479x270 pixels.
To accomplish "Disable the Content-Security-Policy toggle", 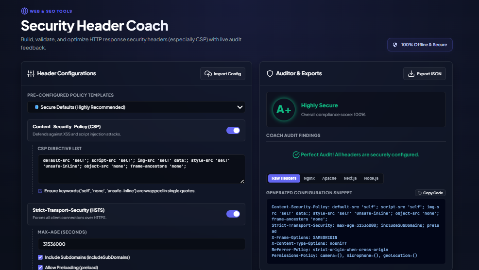I will point(233,131).
